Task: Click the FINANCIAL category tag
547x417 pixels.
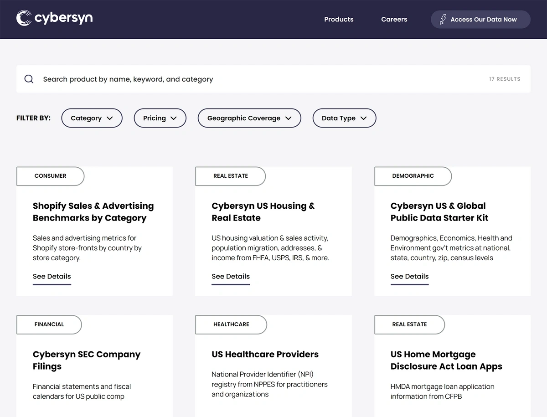Action: tap(49, 324)
